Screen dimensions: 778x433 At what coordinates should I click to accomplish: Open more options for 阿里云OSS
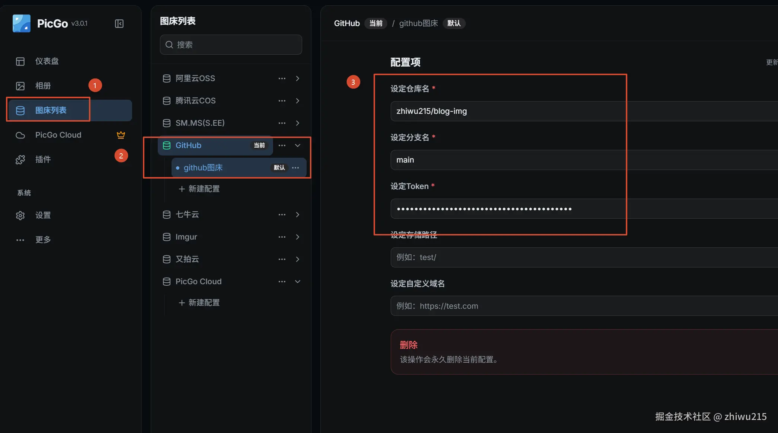pyautogui.click(x=282, y=78)
